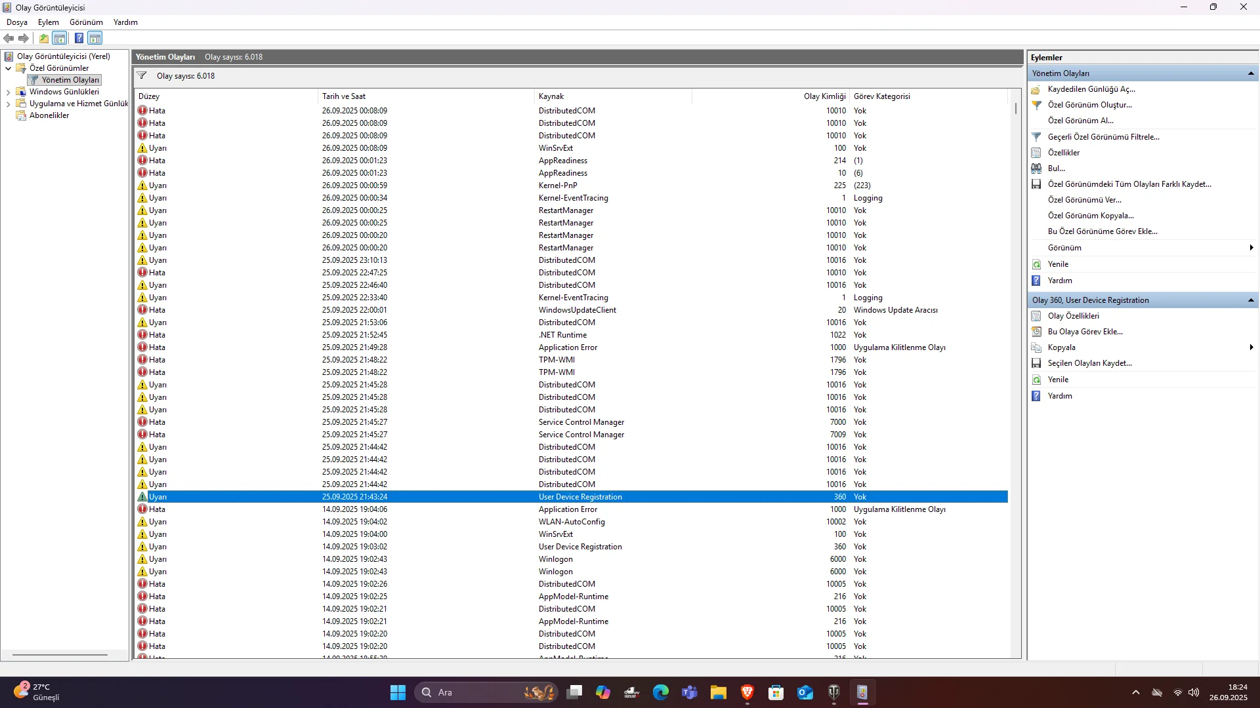
Task: Sort by the Olay Kimliği column header
Action: (824, 96)
